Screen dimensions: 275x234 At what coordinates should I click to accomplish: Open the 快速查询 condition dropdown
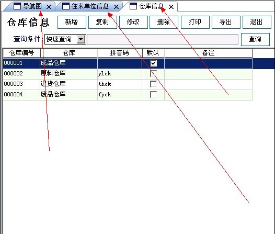click(81, 39)
